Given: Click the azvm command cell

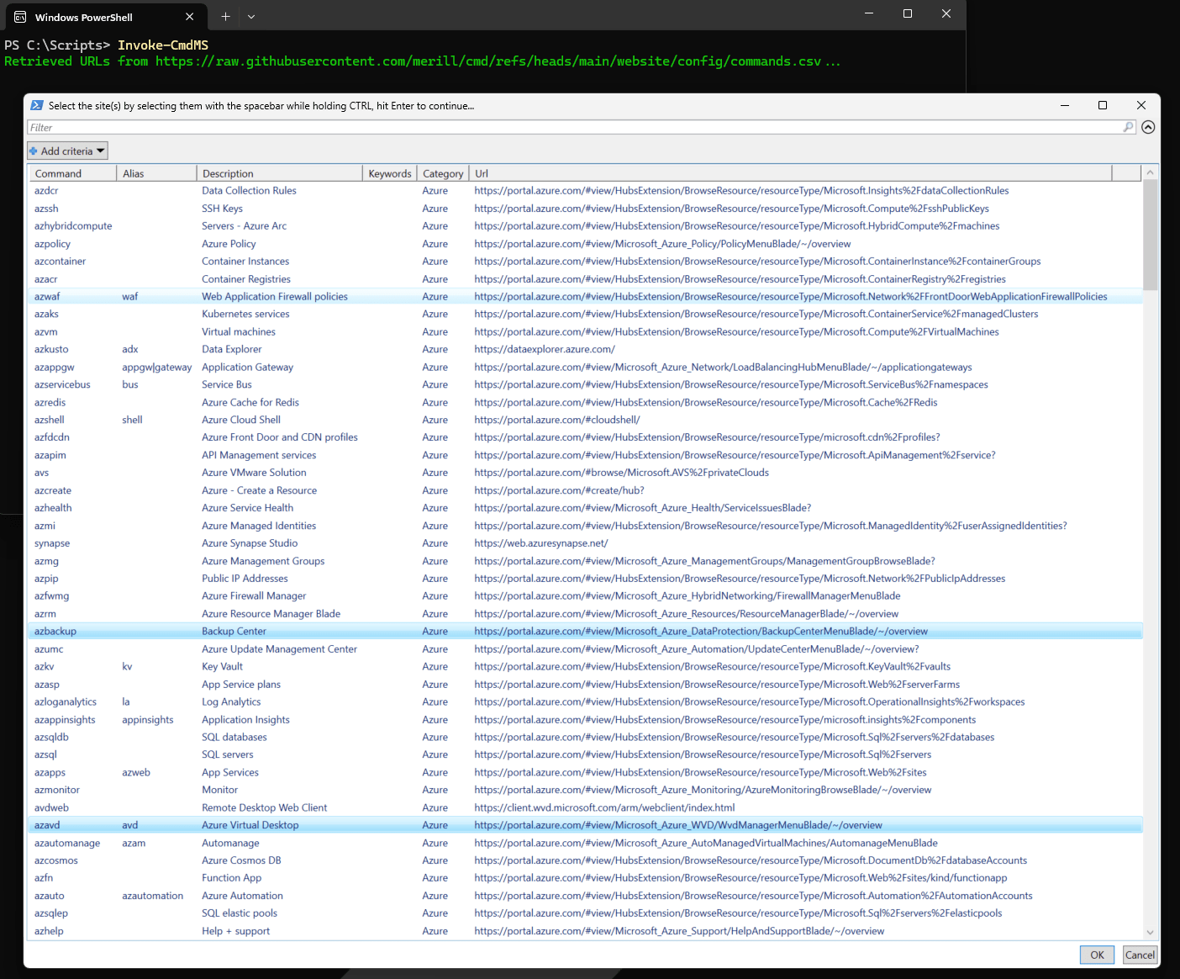Looking at the screenshot, I should 46,331.
